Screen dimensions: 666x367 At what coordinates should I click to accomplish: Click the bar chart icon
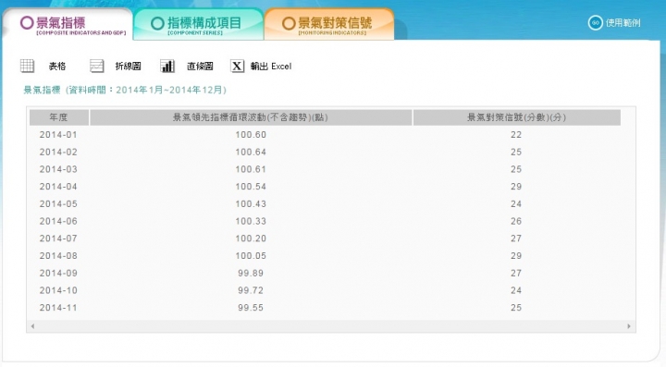(167, 66)
